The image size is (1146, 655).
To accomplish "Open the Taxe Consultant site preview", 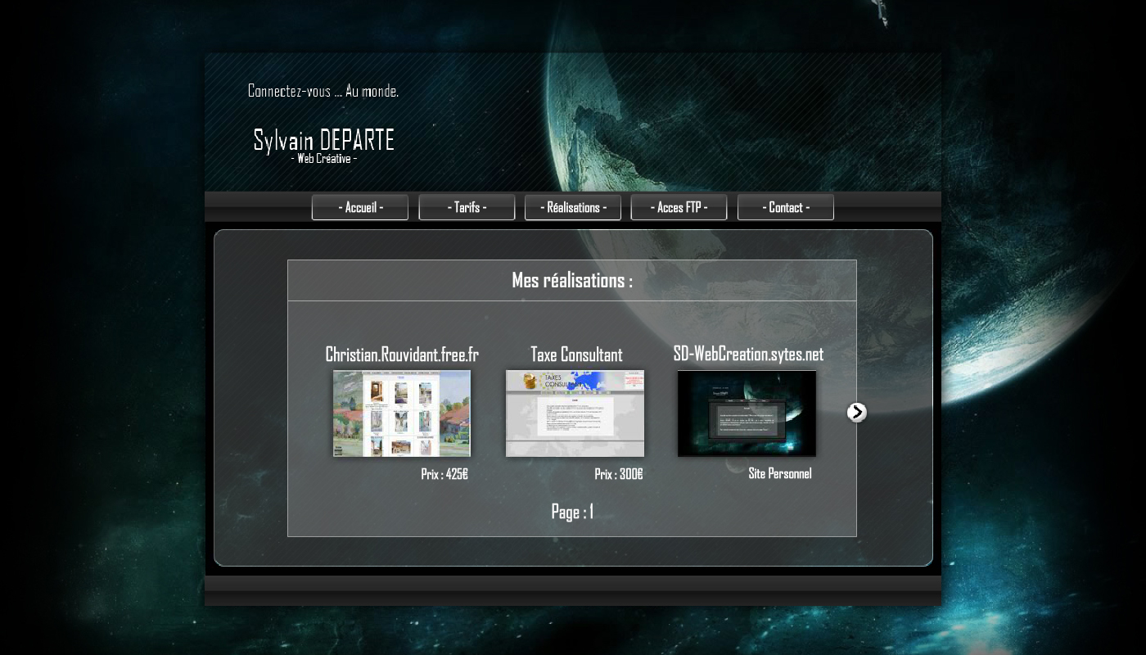I will click(575, 413).
